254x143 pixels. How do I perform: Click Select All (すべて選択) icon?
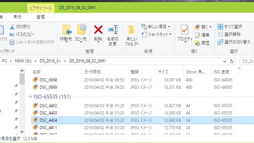(x=220, y=27)
